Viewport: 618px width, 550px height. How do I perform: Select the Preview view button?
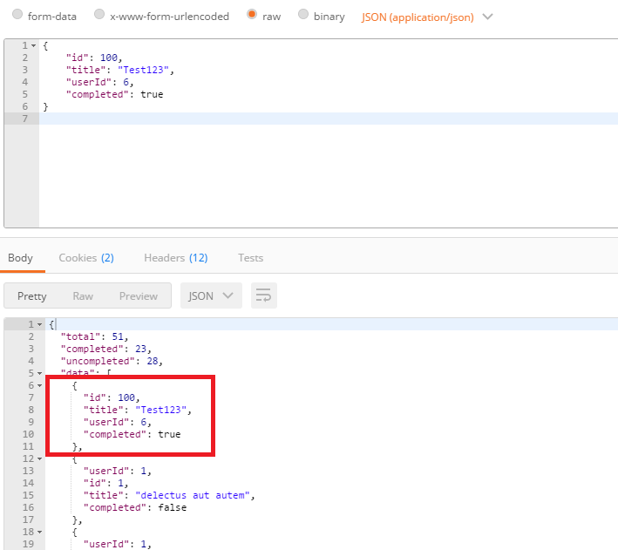(x=139, y=296)
